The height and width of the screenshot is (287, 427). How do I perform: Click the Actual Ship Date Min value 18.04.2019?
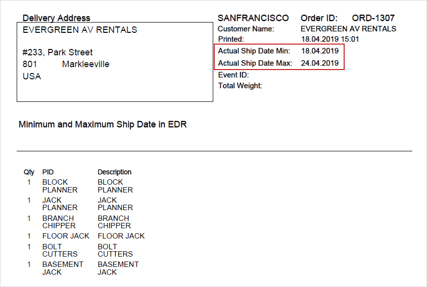pyautogui.click(x=320, y=51)
